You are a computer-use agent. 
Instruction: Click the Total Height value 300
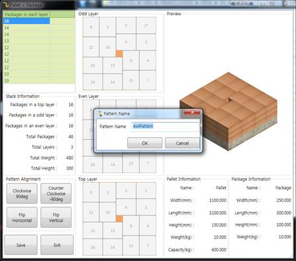70,168
